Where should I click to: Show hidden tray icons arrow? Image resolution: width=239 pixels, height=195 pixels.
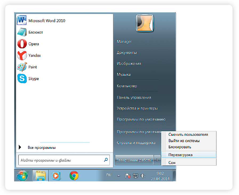(x=119, y=176)
